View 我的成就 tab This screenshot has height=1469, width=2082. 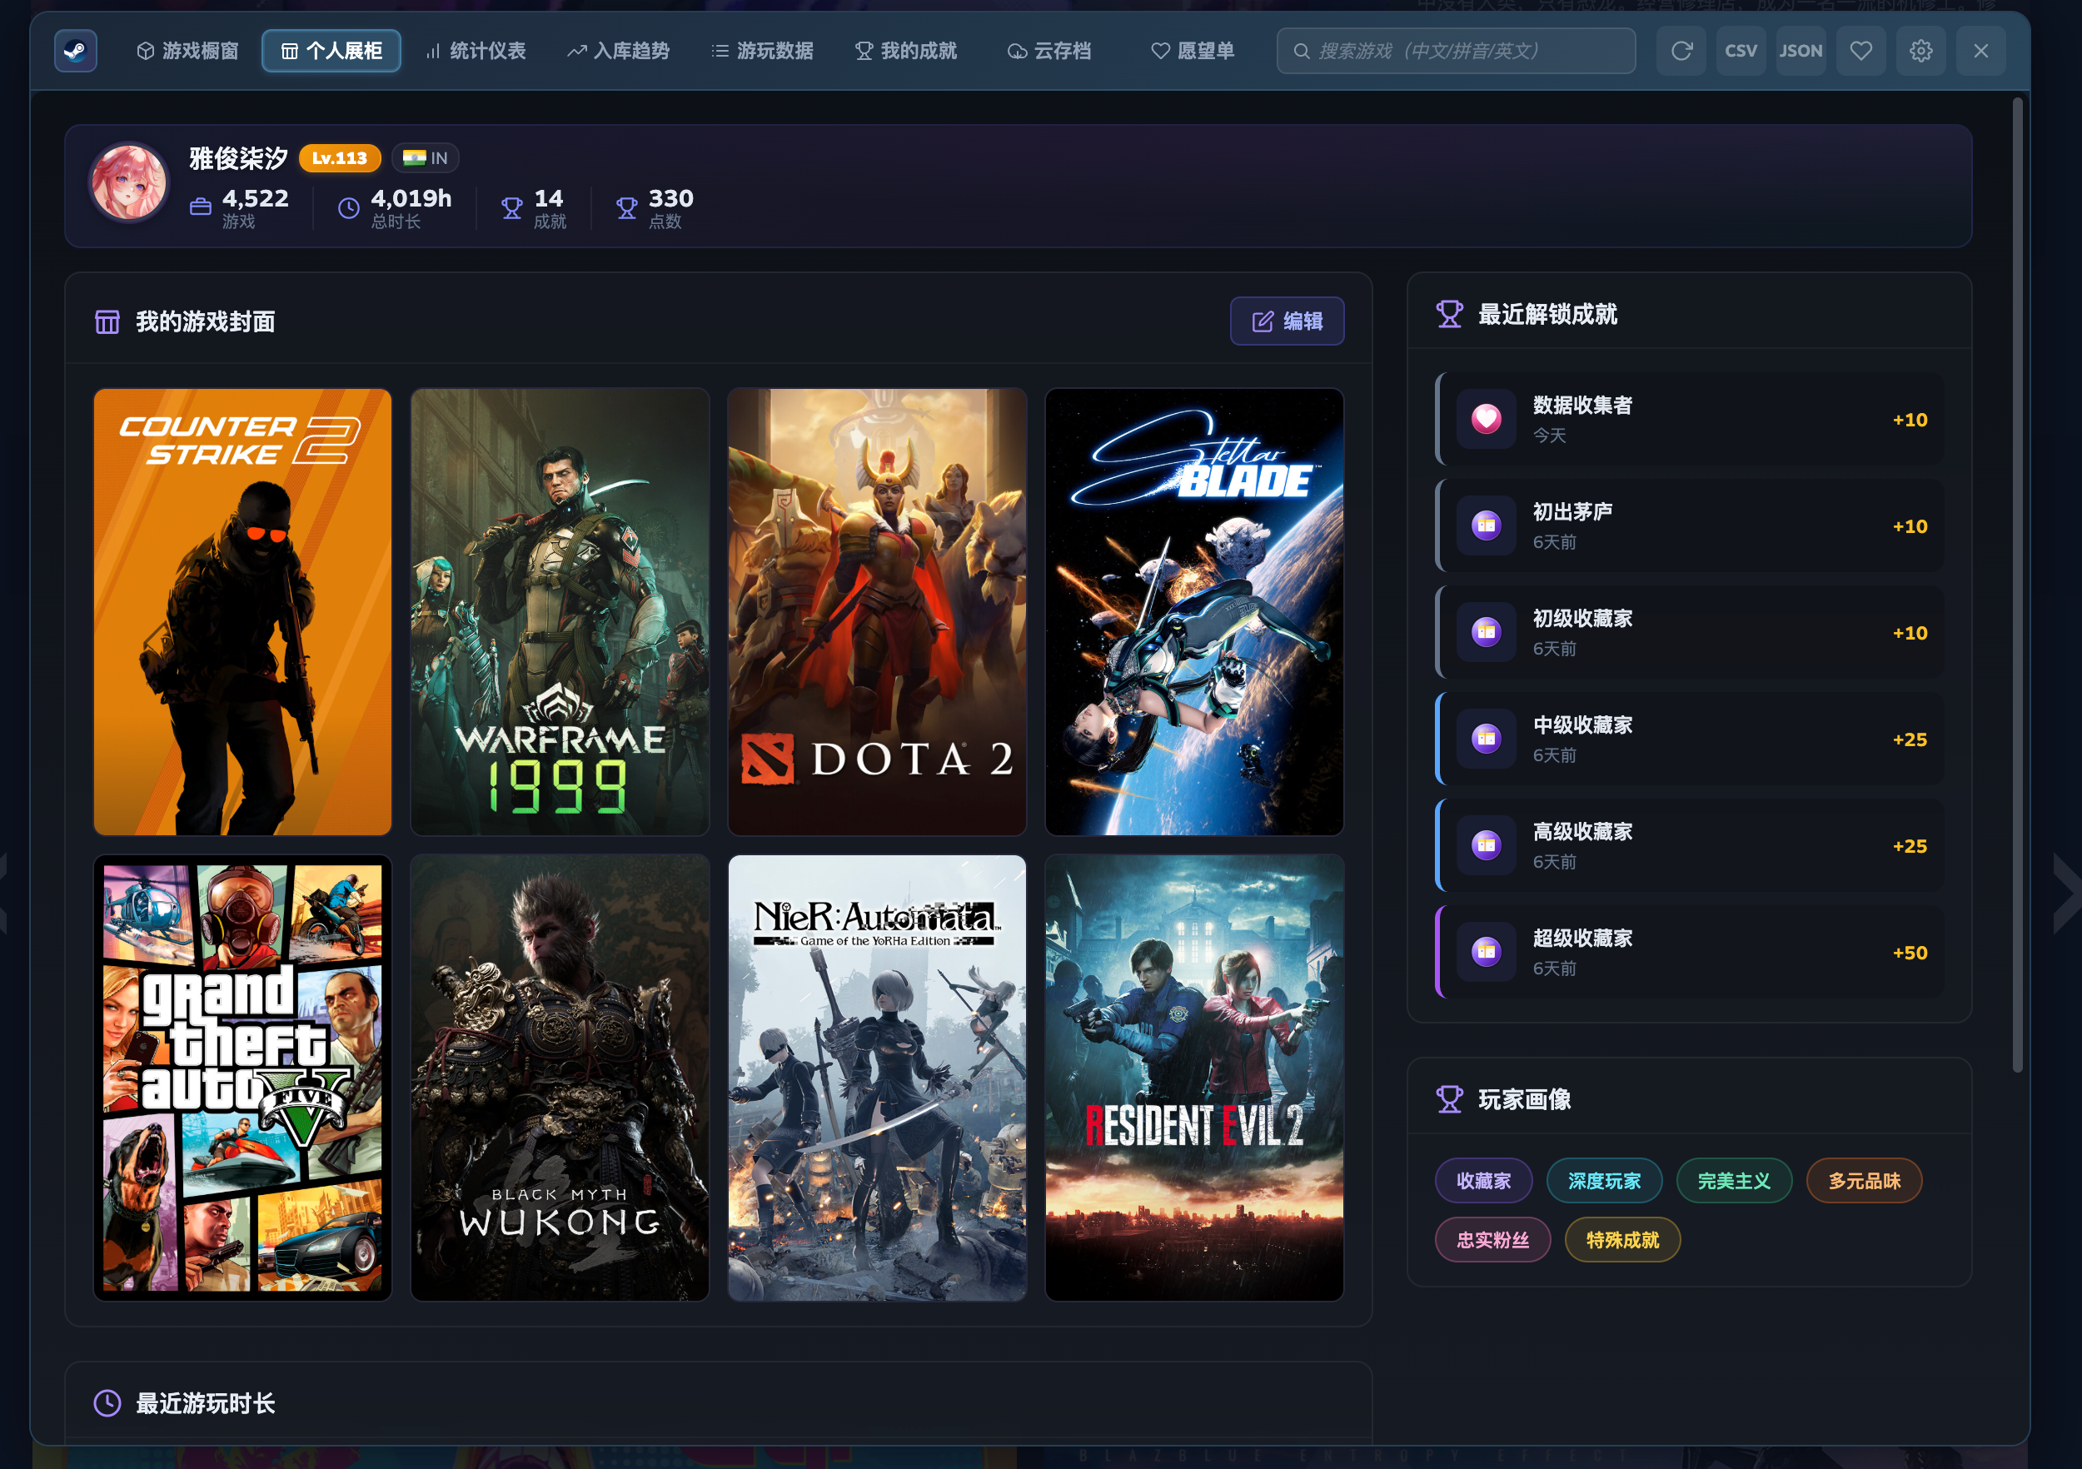click(906, 51)
